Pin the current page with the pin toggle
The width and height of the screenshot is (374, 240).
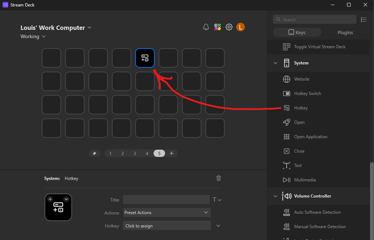tap(94, 153)
